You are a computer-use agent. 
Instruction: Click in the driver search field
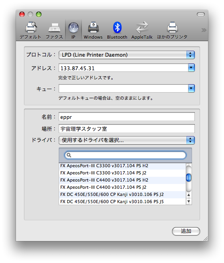click(125, 155)
